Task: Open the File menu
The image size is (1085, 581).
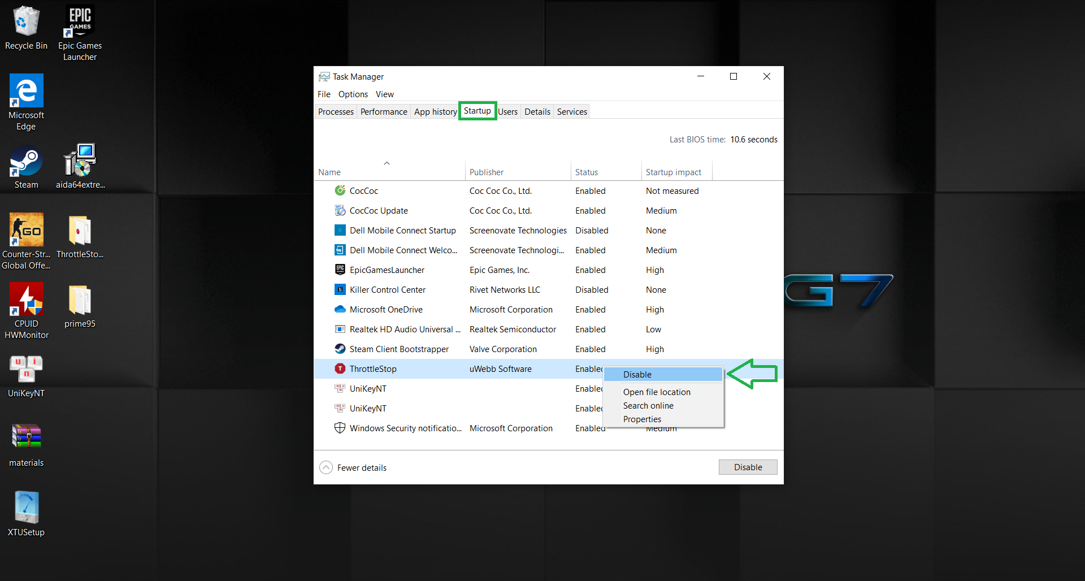Action: [x=324, y=94]
